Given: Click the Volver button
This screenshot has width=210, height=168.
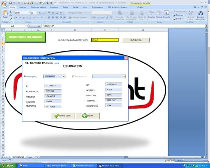Looking at the screenshot, I should click(88, 116).
